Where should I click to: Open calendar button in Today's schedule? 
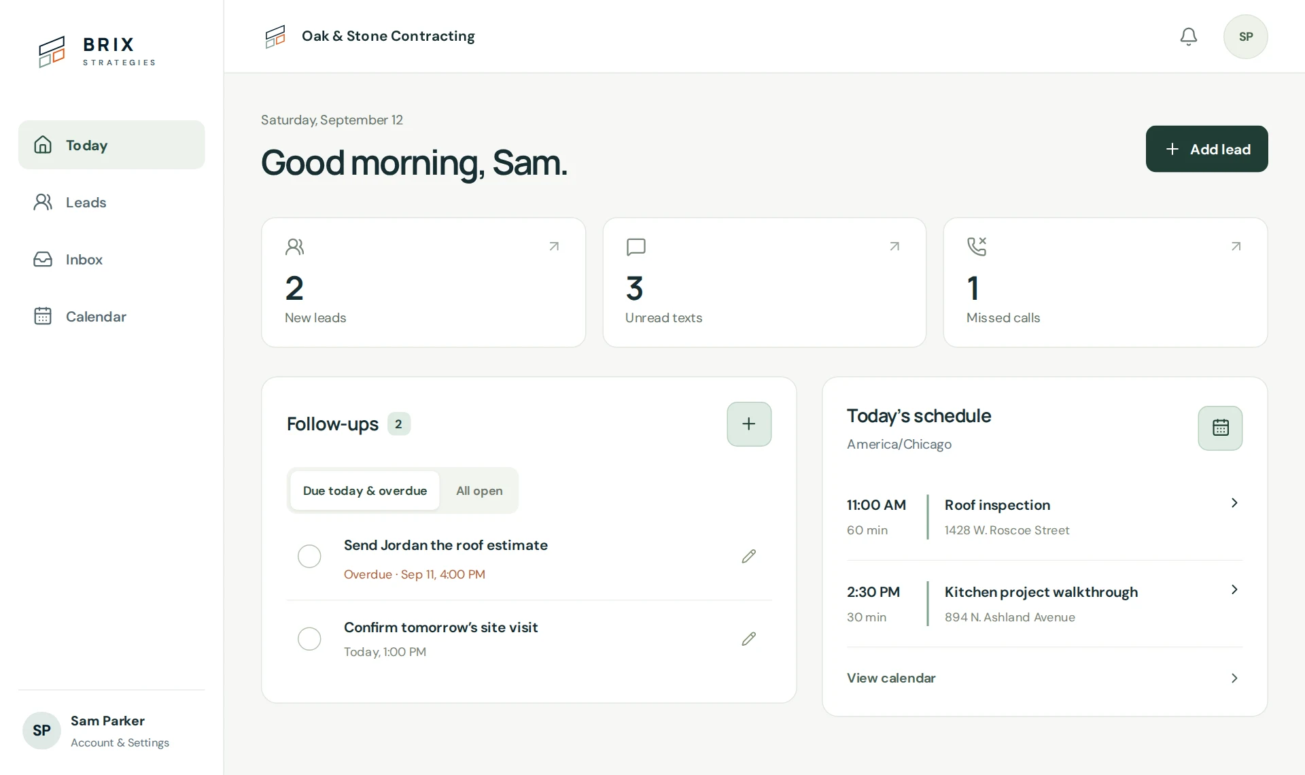pos(1220,428)
